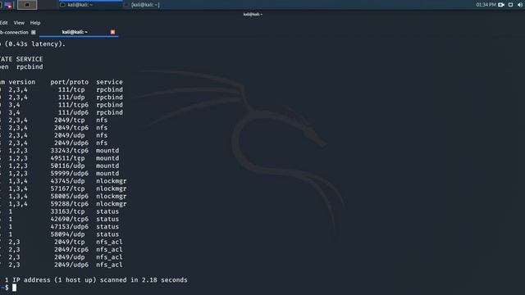This screenshot has height=295, width=525.
Task: Close the connection tab via its gray X
Action: (33, 33)
